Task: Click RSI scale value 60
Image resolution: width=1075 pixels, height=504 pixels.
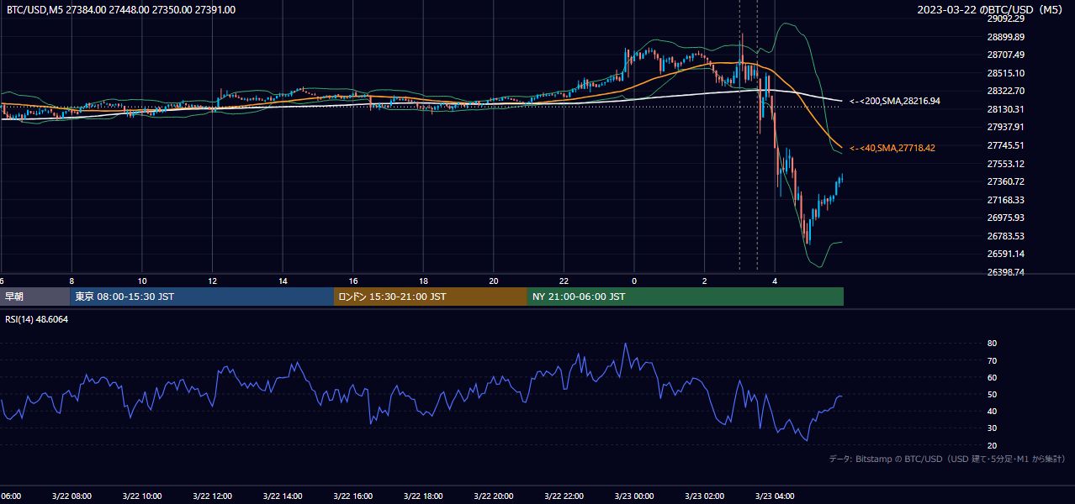Action: [x=993, y=377]
